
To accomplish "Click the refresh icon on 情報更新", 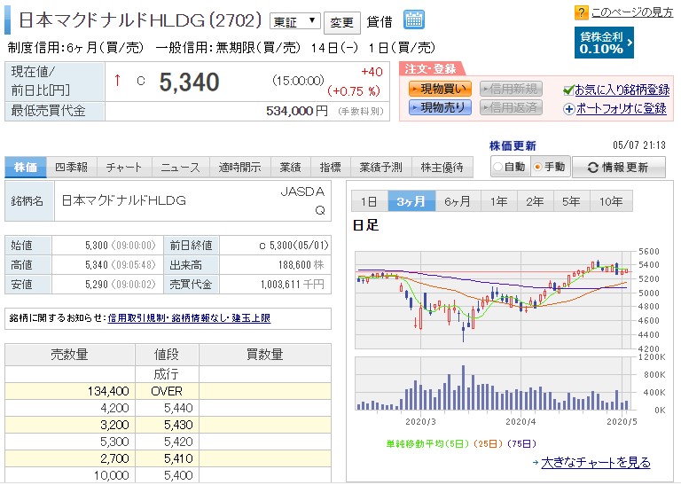I will coord(592,168).
